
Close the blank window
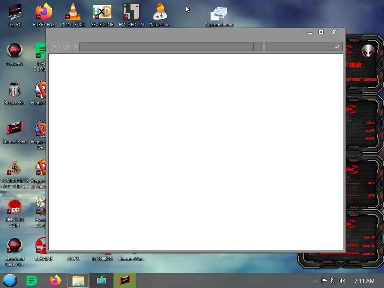tap(334, 32)
